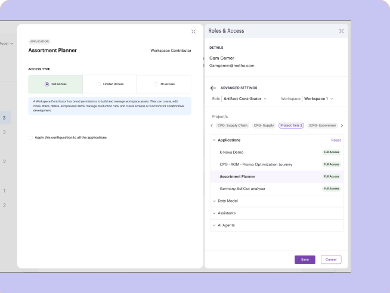This screenshot has width=390, height=293.
Task: Save the roles and access changes
Action: (x=305, y=260)
